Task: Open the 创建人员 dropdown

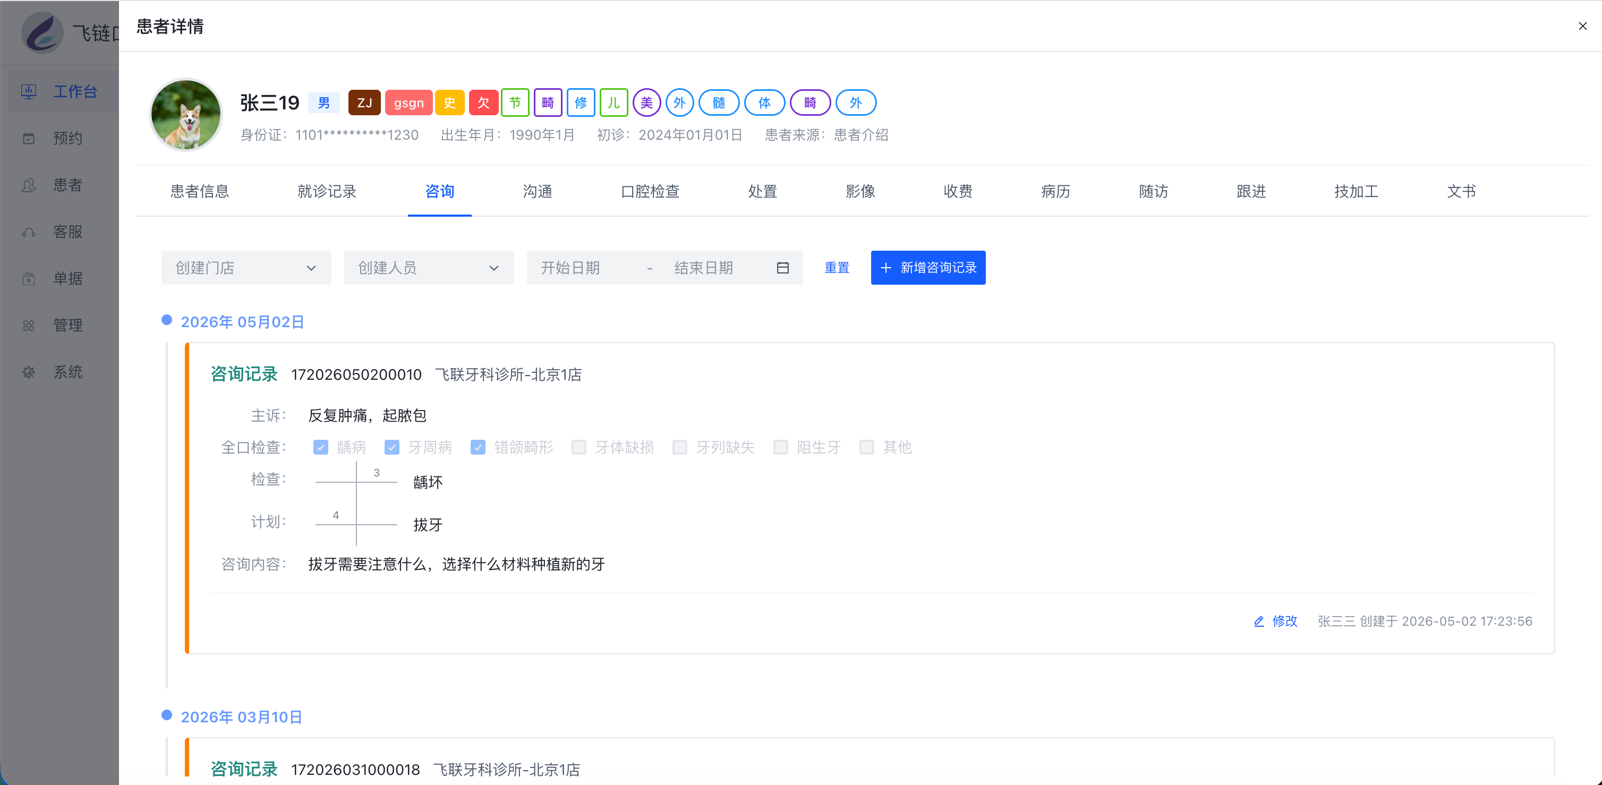Action: 429,268
